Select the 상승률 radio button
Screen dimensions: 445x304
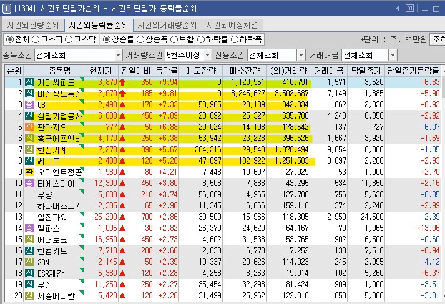(x=107, y=39)
